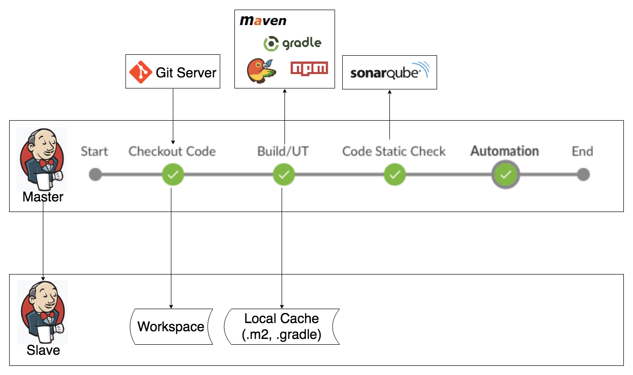Click the Bower bird icon
The image size is (633, 375).
click(x=260, y=71)
